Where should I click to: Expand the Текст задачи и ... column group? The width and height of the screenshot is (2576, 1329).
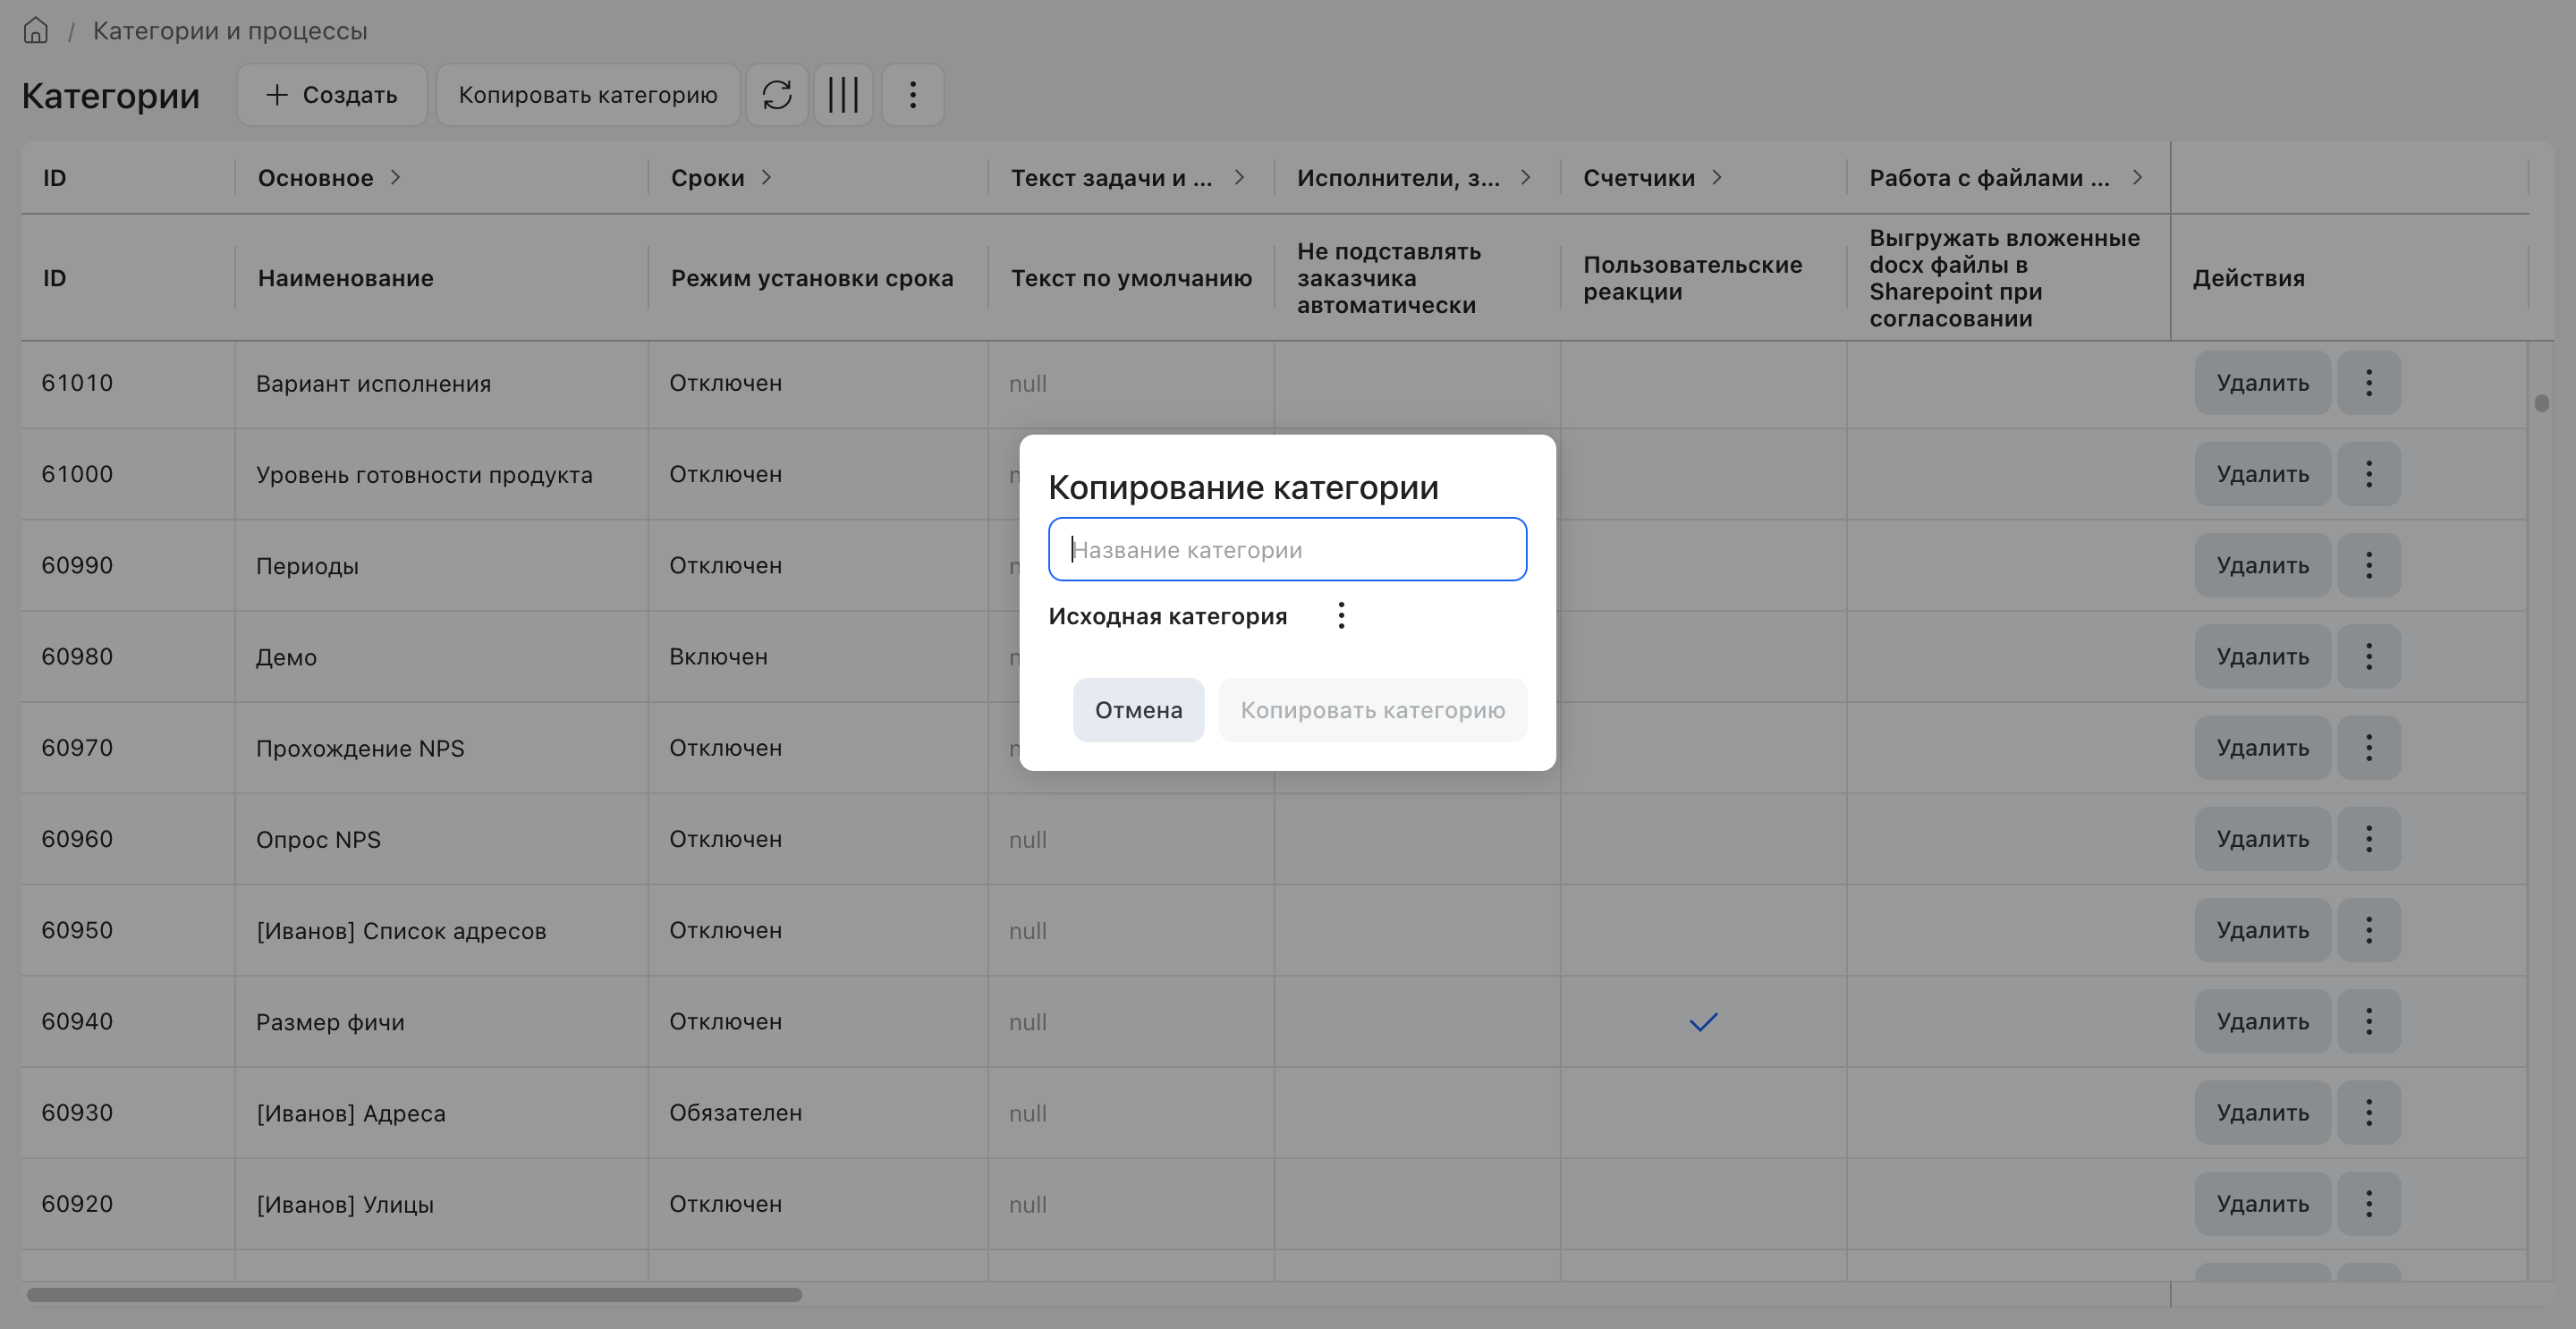pyautogui.click(x=1239, y=177)
